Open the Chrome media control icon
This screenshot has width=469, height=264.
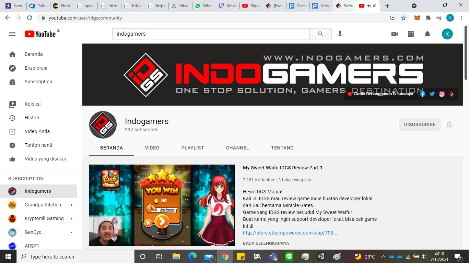click(439, 18)
